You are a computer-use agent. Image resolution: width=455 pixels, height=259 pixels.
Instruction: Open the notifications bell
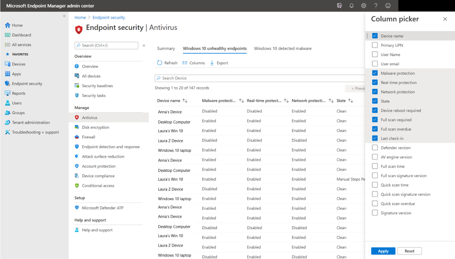[351, 6]
